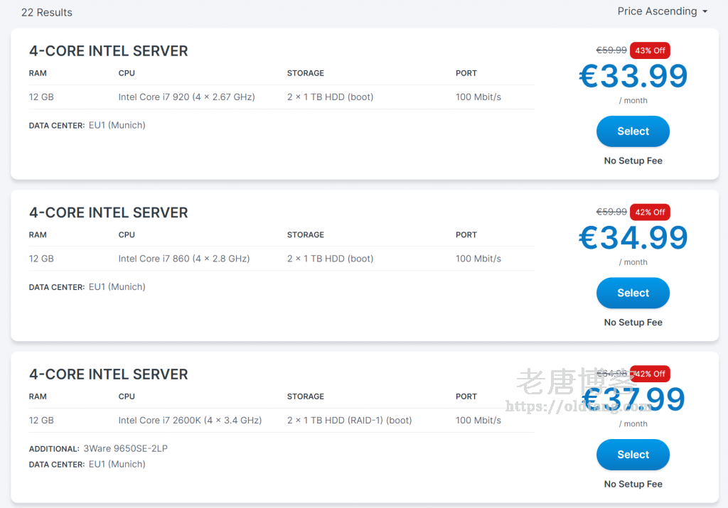The image size is (728, 508).
Task: Click the 2 × 1 TB HDD (RAID-1) storage spec
Action: pos(349,421)
